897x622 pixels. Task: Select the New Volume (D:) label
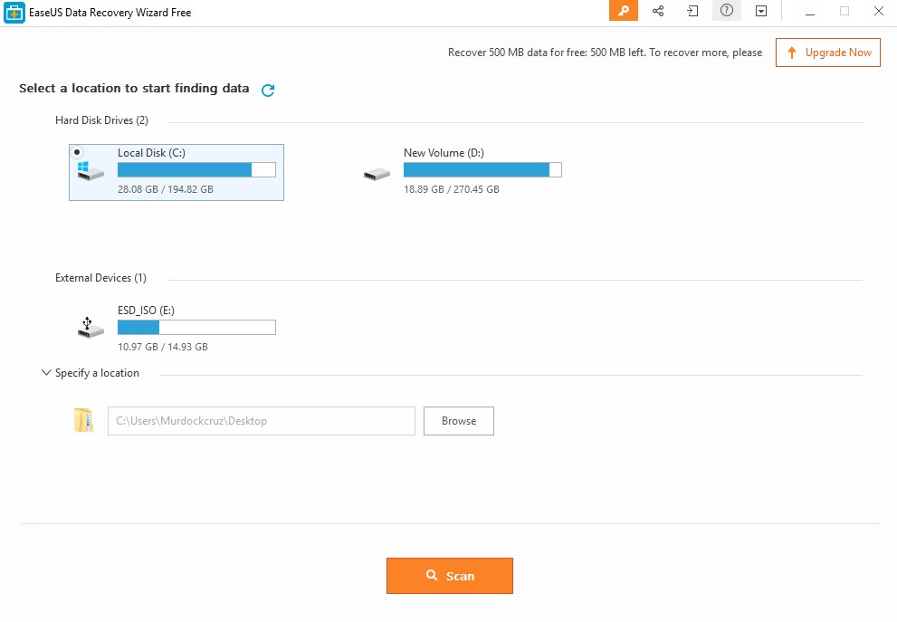[x=444, y=153]
